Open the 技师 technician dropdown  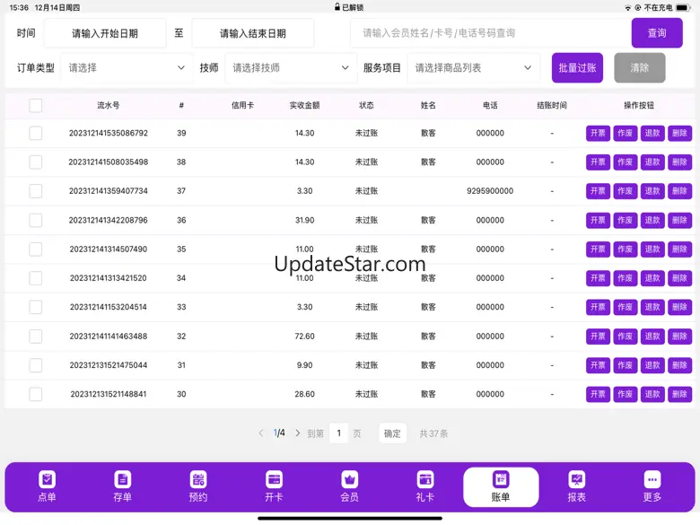tap(290, 68)
